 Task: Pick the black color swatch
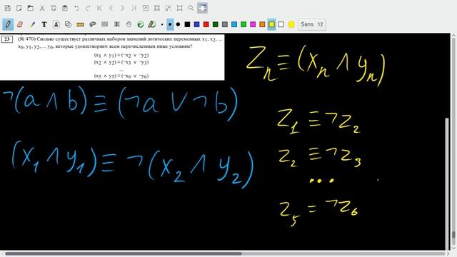[187, 24]
